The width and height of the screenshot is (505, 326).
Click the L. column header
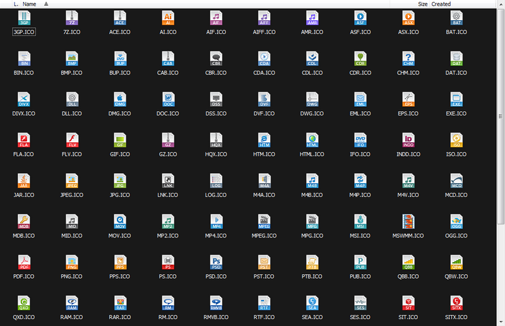[16, 4]
